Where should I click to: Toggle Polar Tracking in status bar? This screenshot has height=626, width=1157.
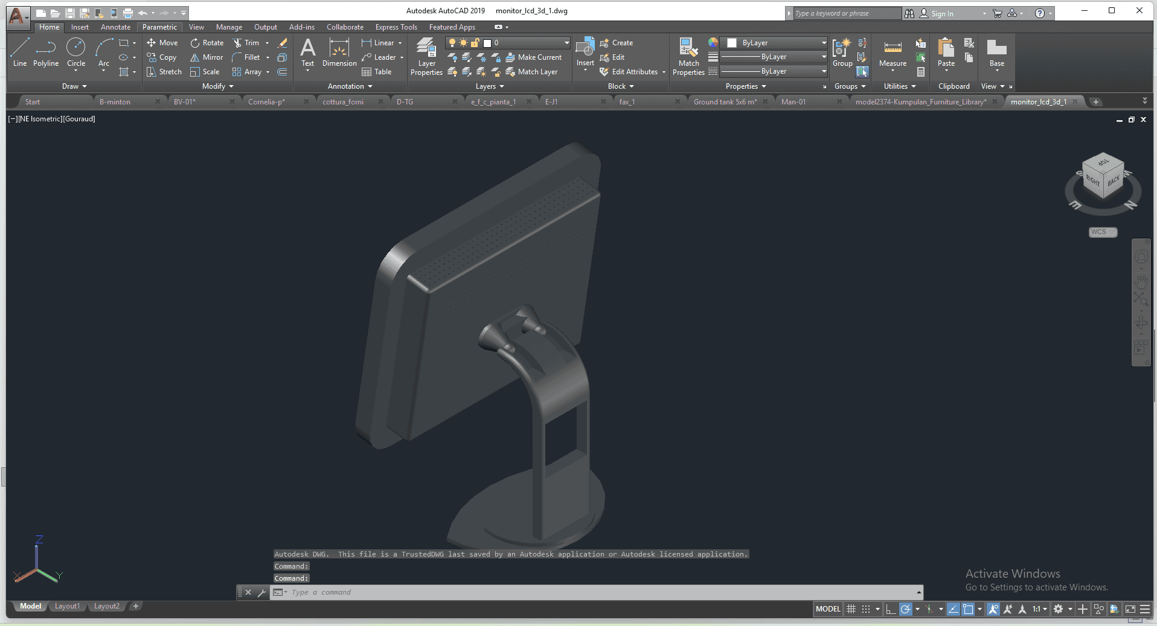[x=905, y=609]
